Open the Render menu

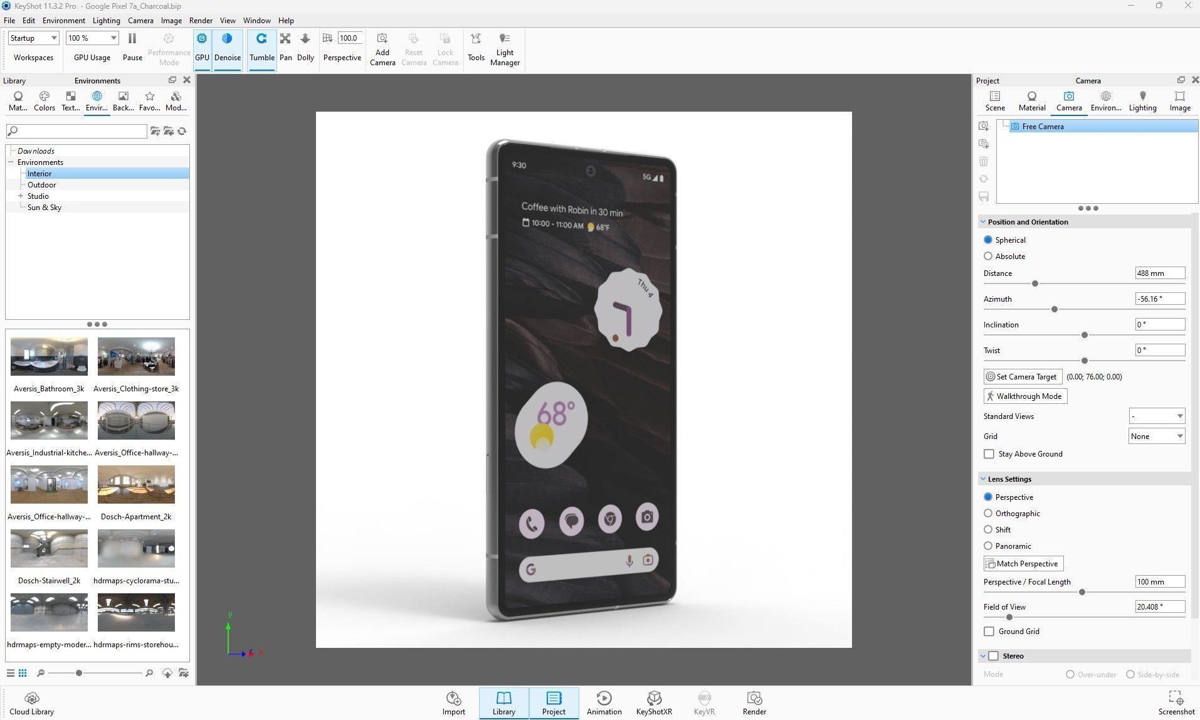coord(201,20)
